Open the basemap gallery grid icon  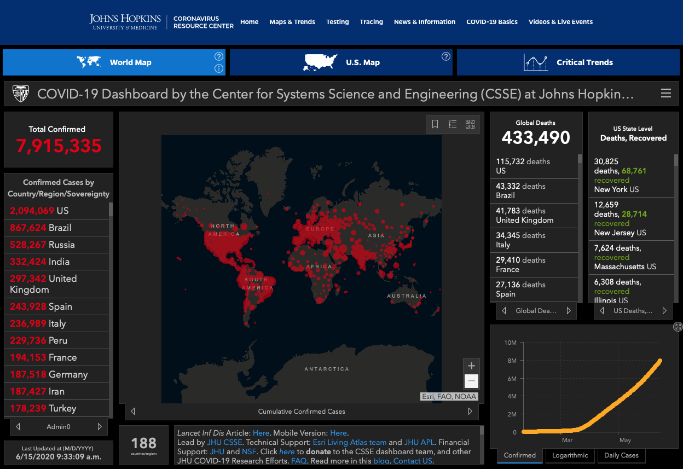coord(470,124)
